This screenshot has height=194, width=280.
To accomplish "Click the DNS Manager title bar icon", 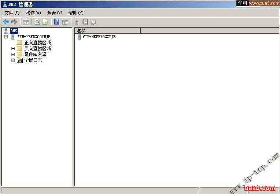I will point(5,4).
